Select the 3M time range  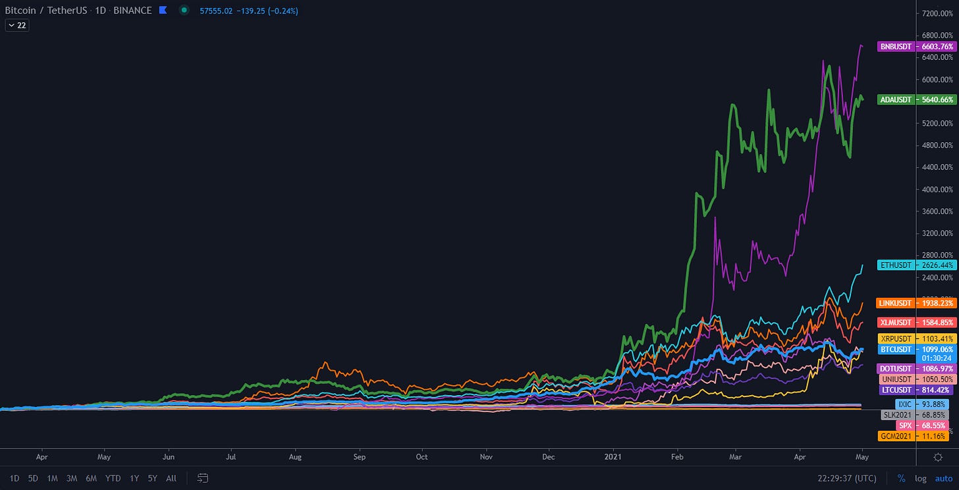tap(72, 478)
